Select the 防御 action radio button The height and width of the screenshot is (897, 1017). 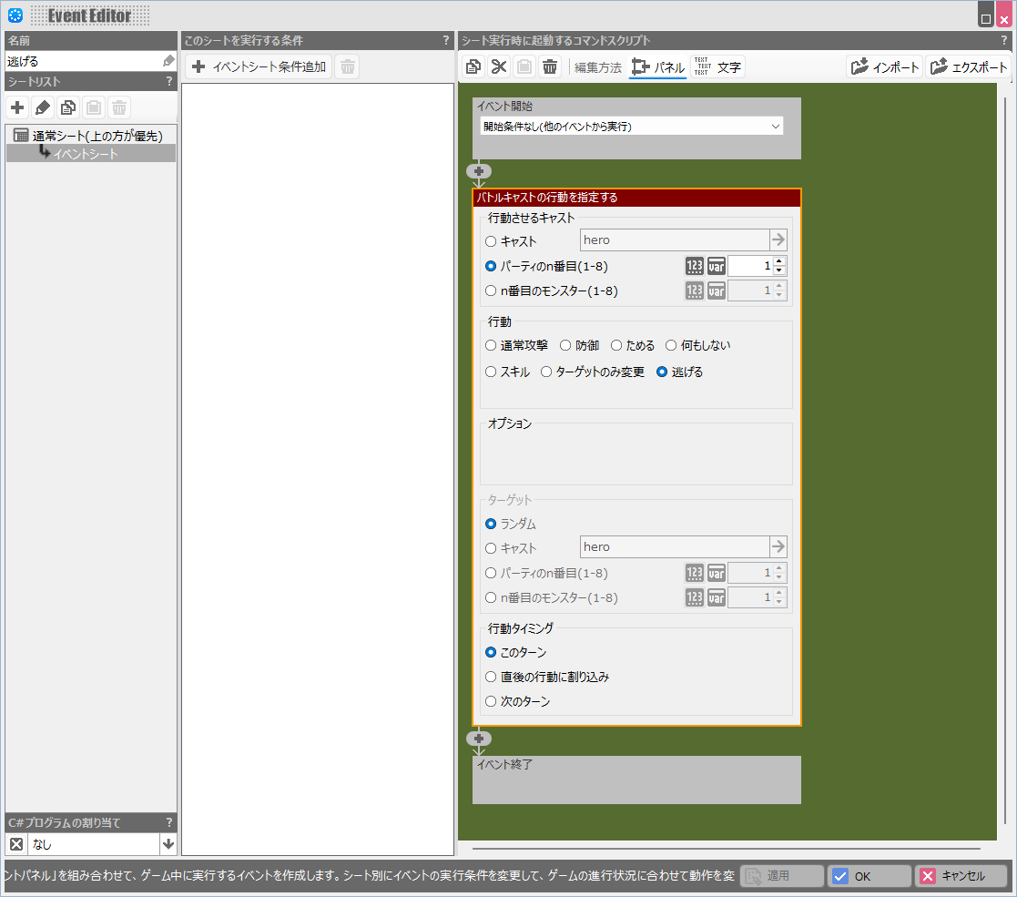pyautogui.click(x=565, y=345)
